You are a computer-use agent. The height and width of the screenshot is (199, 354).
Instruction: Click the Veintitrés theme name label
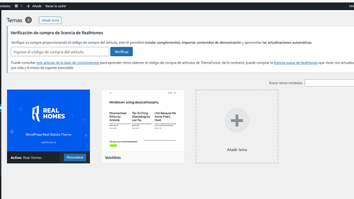tap(113, 157)
